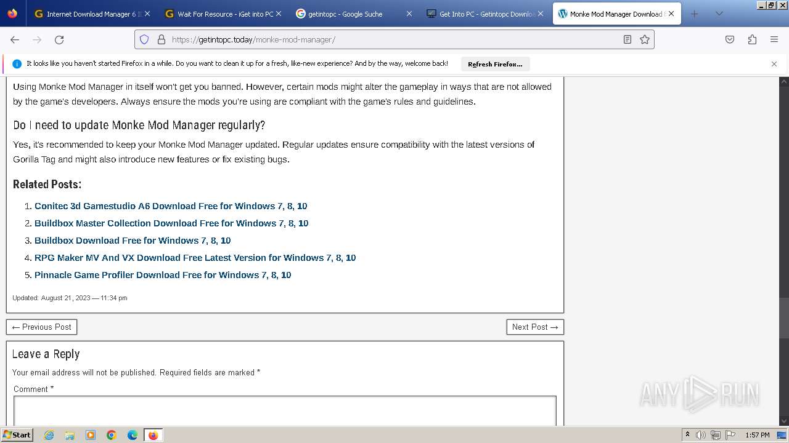789x443 pixels.
Task: Click inside the Comment text box
Action: (285, 411)
